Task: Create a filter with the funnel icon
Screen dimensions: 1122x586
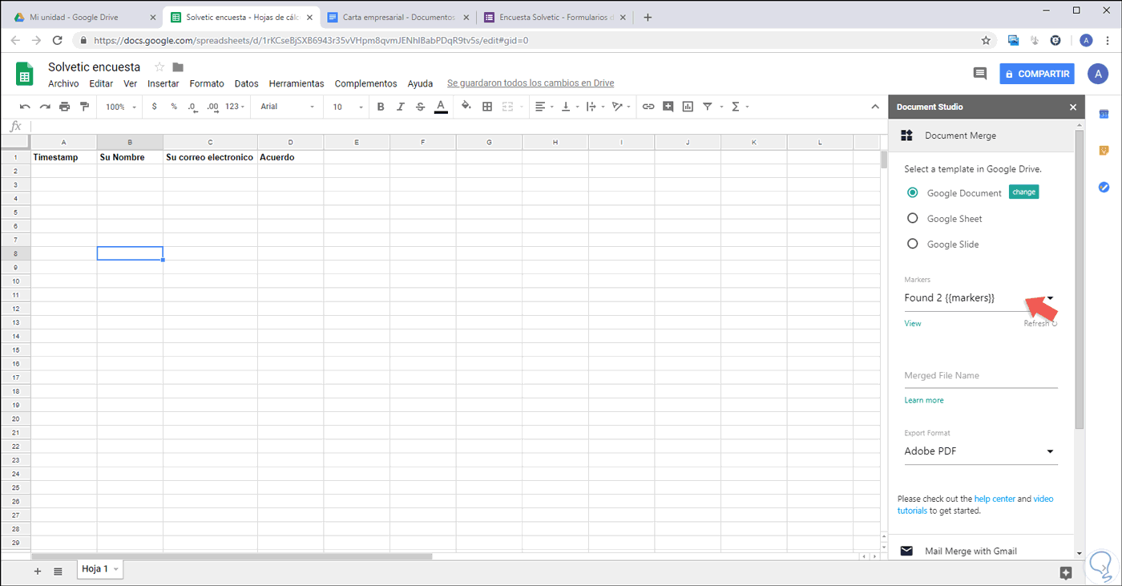Action: tap(708, 107)
